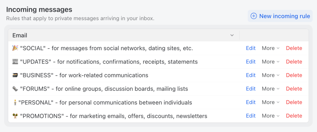Click the newspaper icon beside UPDATES rule
Screen dimensions: 317x132
point(15,62)
